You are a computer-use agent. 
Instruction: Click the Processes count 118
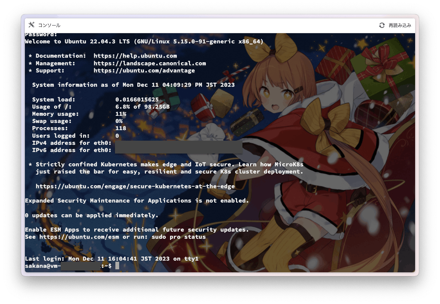point(121,128)
